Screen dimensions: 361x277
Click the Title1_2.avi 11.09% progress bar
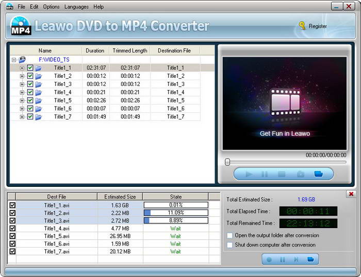(176, 213)
